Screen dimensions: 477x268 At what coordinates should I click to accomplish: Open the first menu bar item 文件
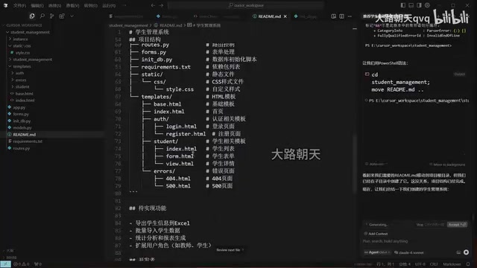[19, 5]
